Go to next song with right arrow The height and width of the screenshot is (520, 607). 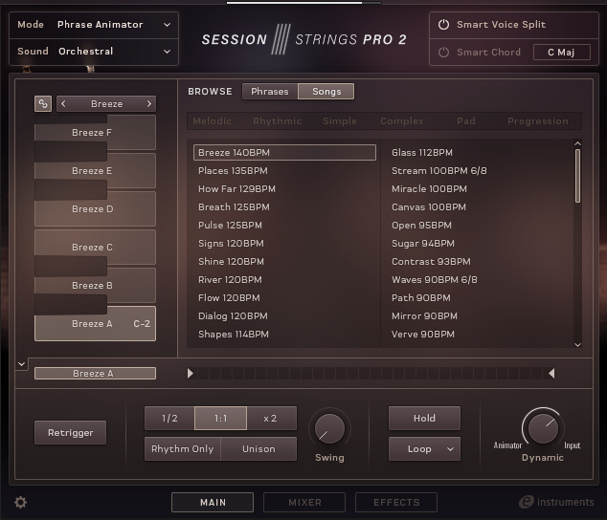tap(149, 103)
